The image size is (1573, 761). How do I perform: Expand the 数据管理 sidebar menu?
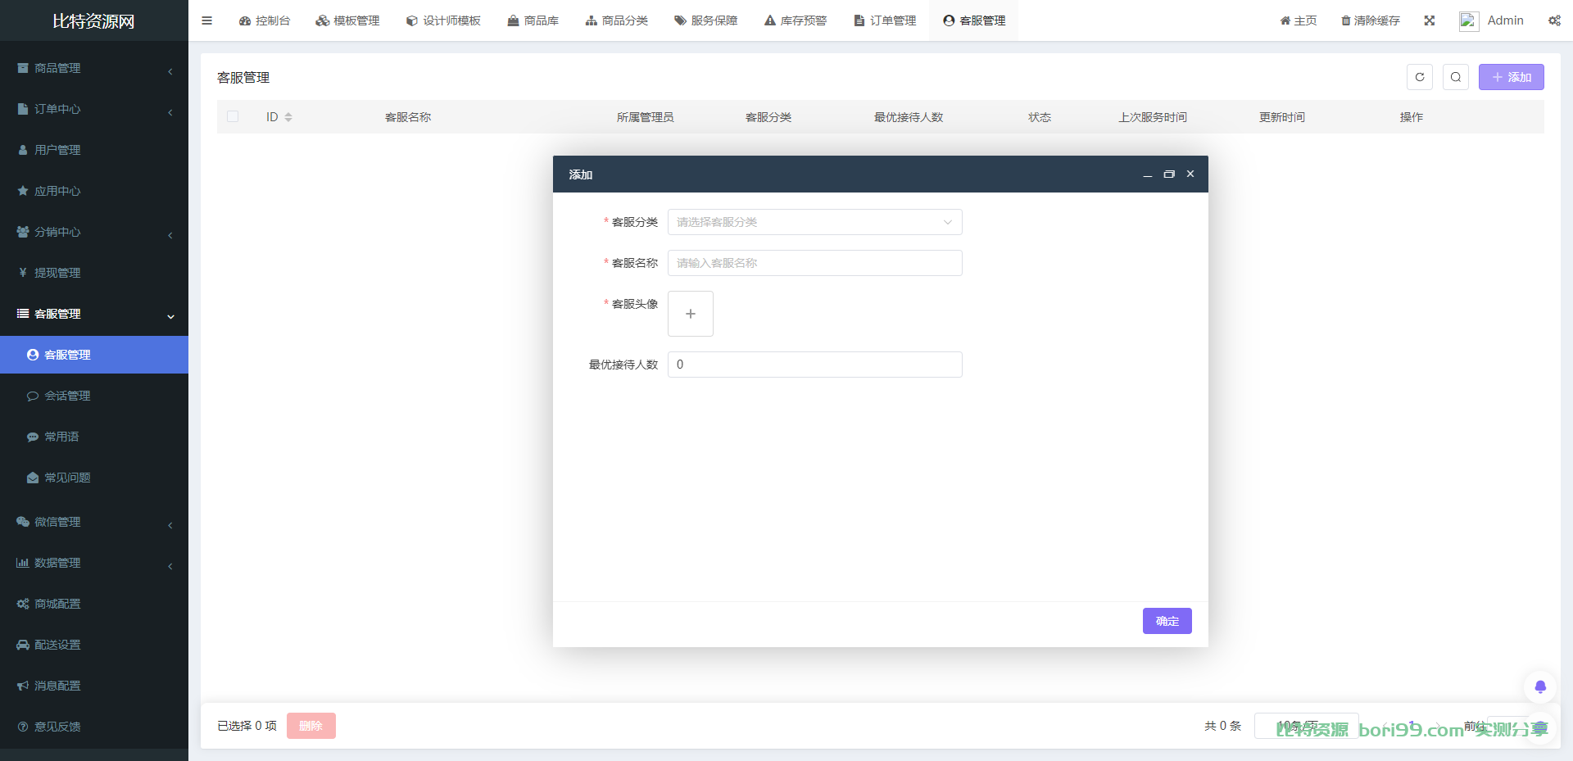tap(94, 563)
